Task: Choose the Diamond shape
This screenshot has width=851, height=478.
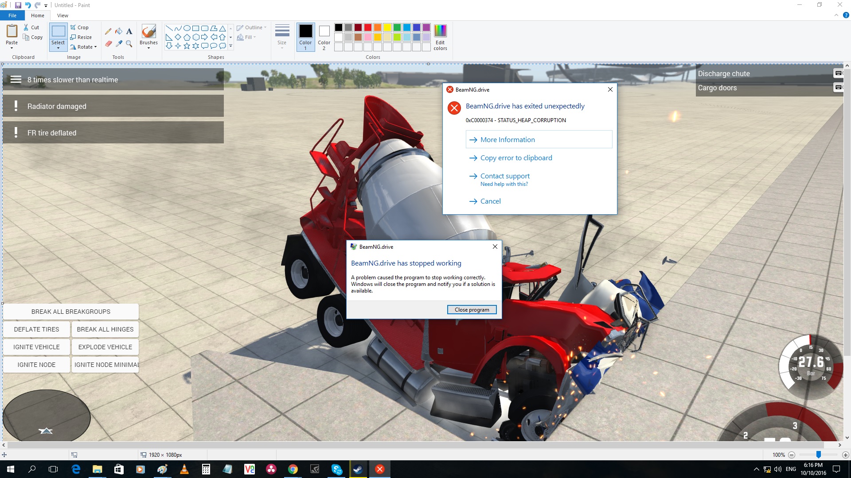Action: pos(178,37)
